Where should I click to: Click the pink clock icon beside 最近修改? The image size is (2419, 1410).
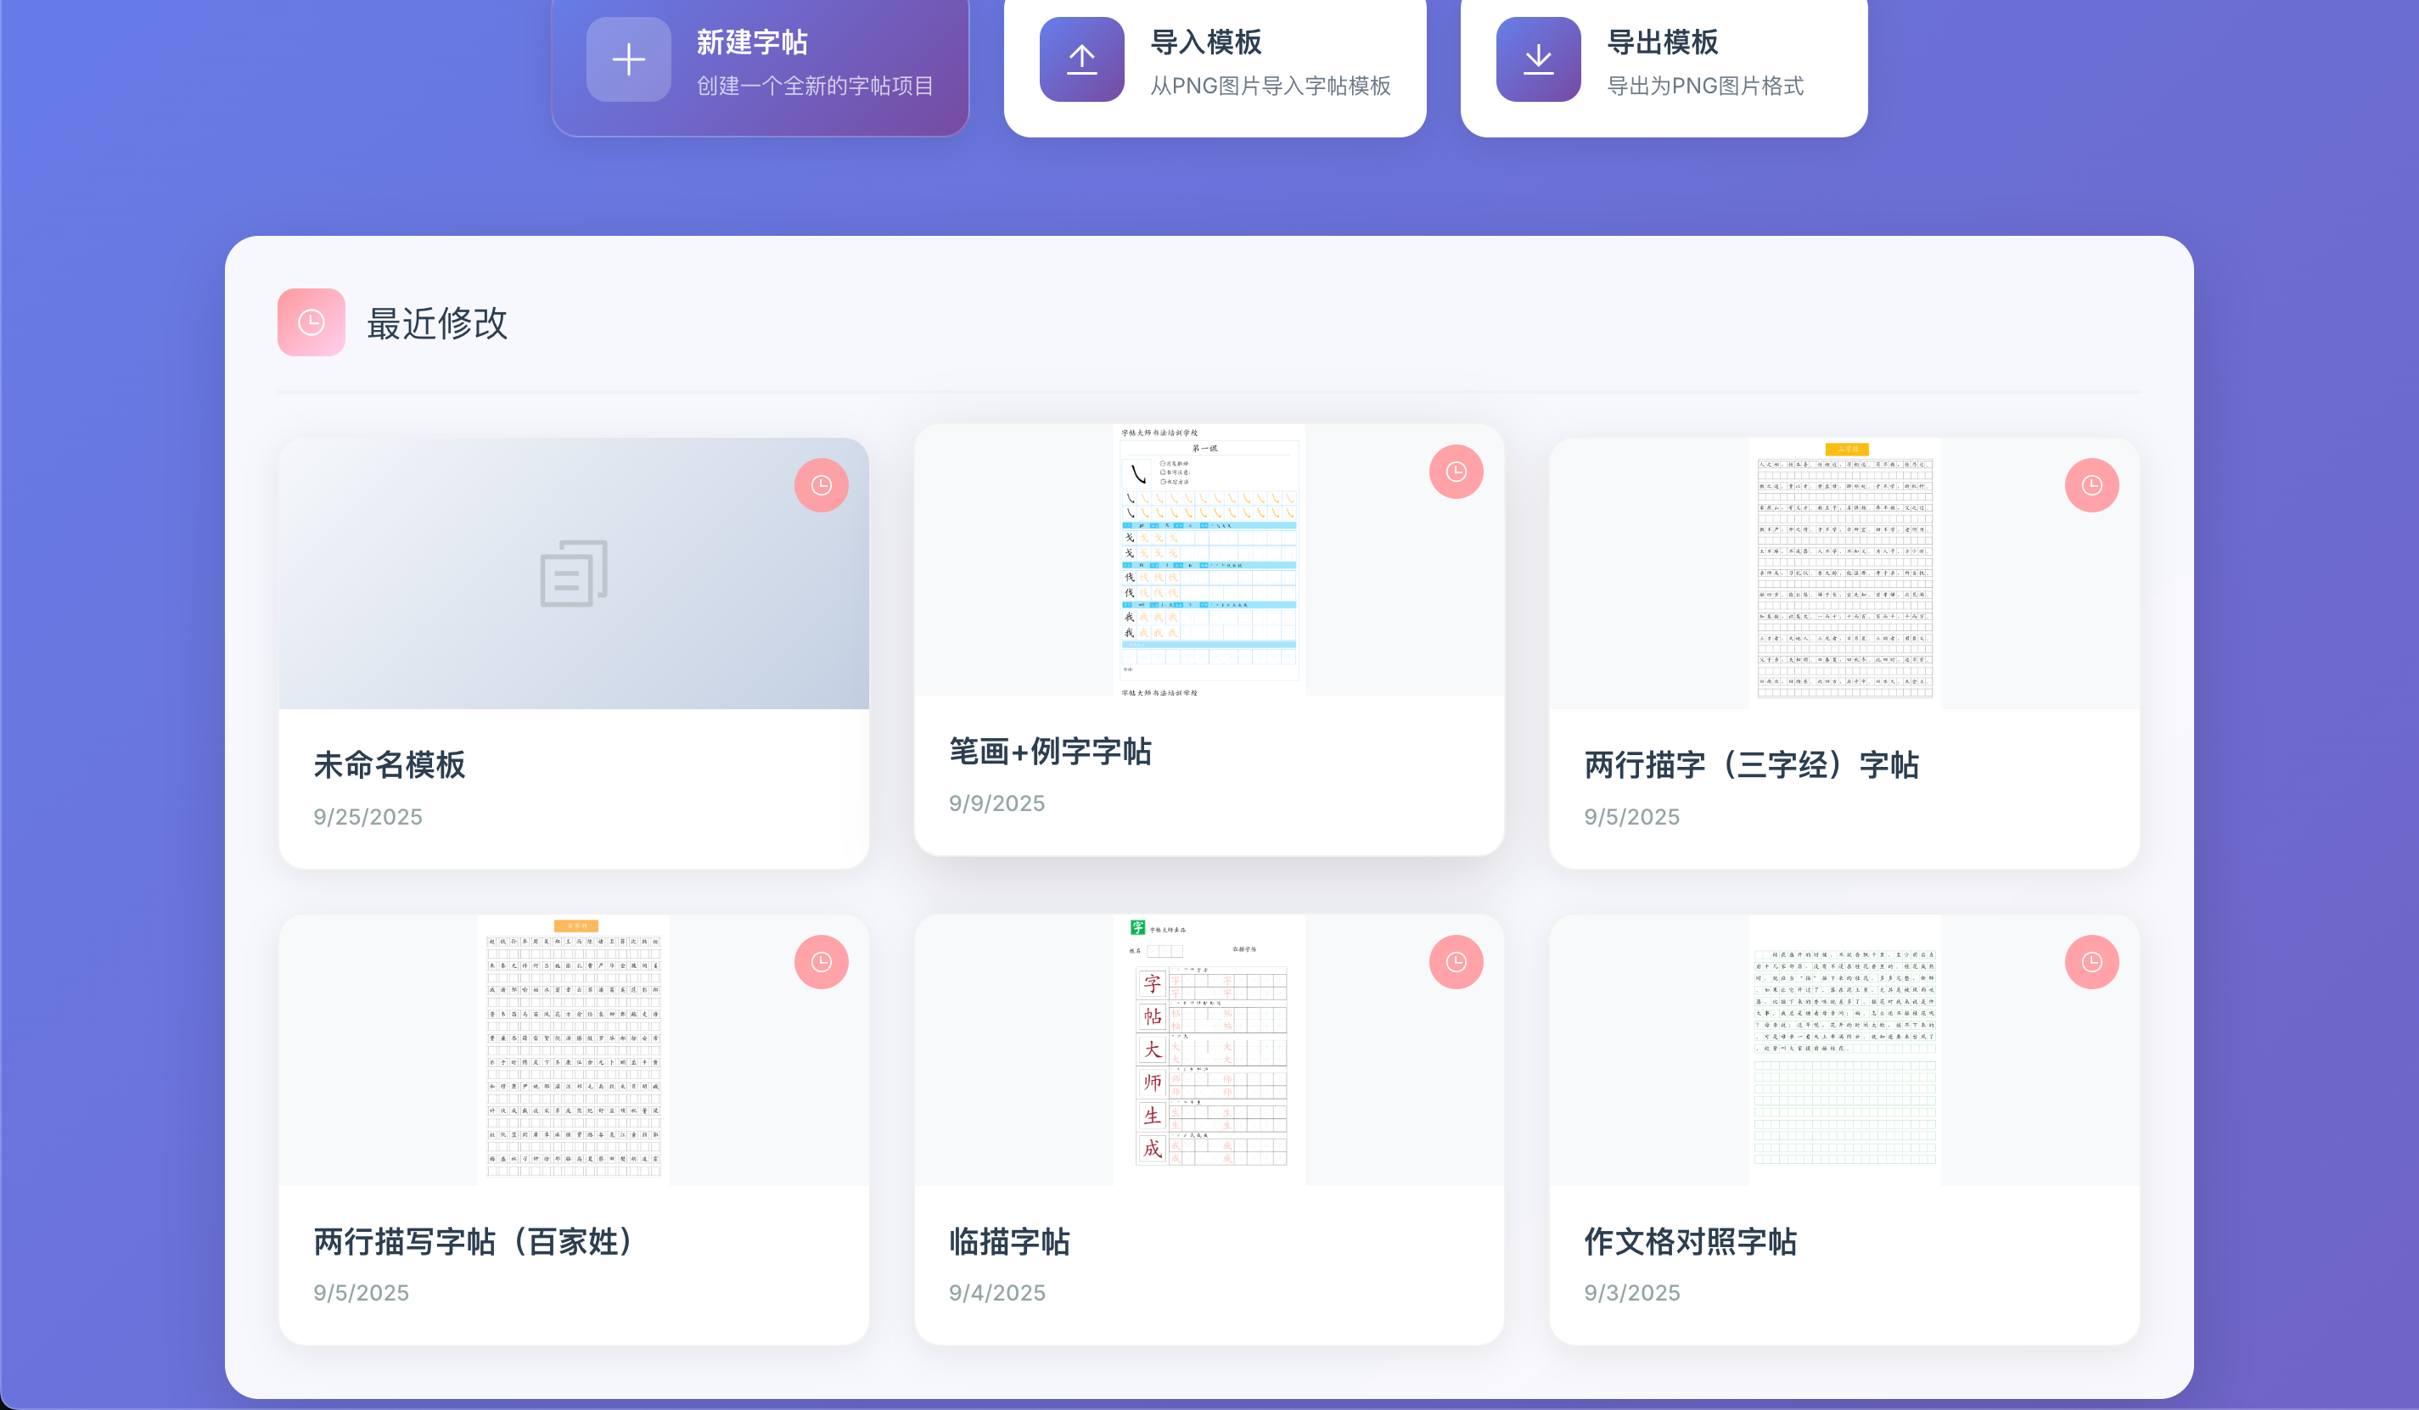(311, 322)
